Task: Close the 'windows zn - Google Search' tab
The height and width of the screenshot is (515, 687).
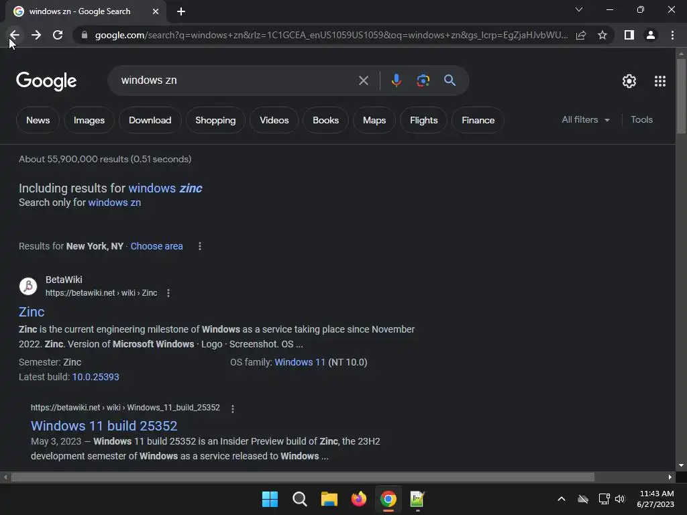Action: click(x=156, y=11)
